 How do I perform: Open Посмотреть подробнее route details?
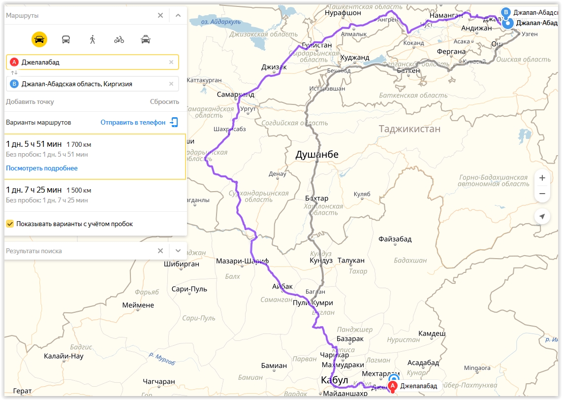coord(41,168)
